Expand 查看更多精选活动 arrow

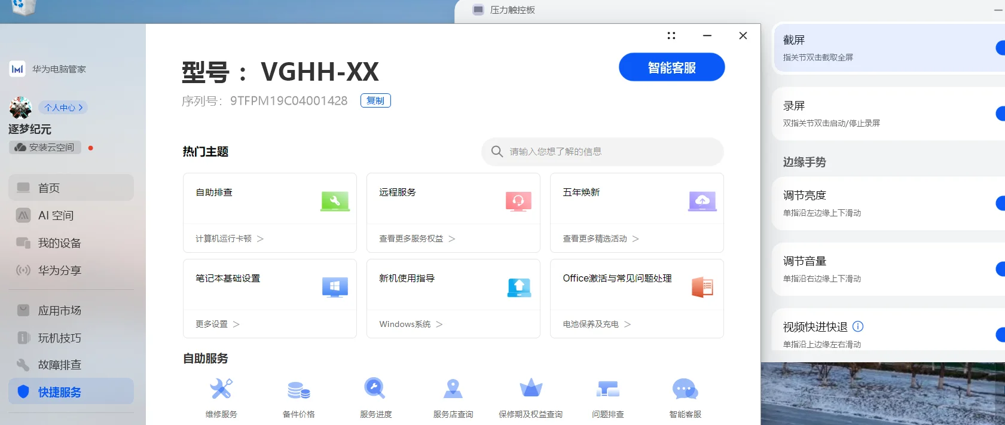pos(636,239)
